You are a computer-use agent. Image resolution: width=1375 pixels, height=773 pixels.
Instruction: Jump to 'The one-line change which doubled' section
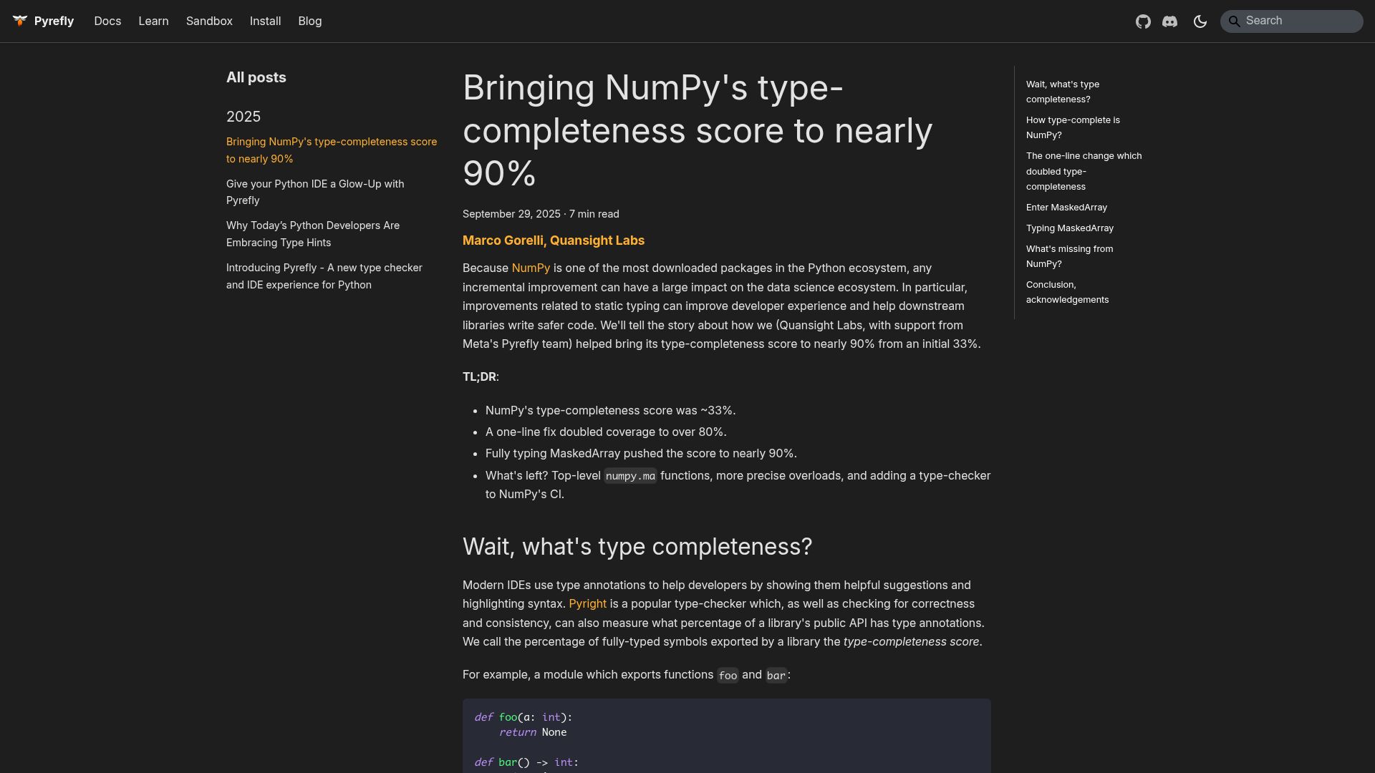click(x=1084, y=171)
